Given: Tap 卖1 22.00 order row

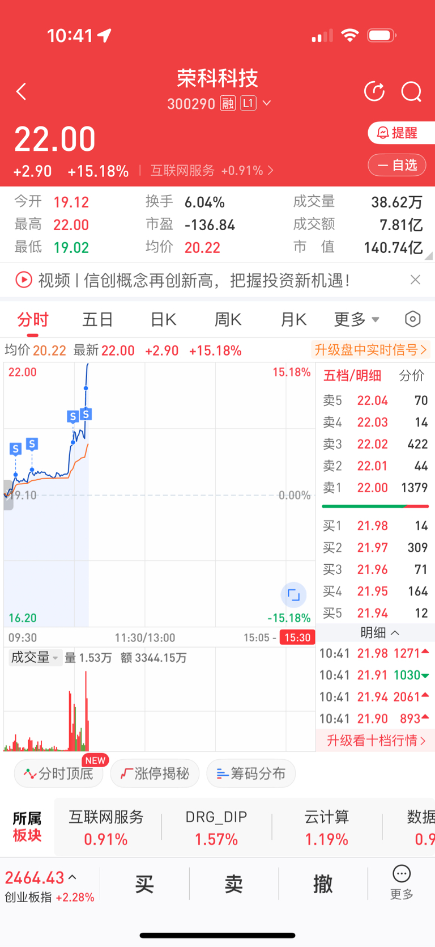Looking at the screenshot, I should tap(375, 488).
